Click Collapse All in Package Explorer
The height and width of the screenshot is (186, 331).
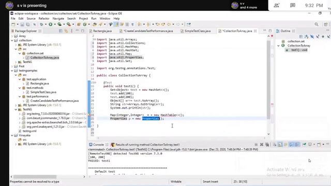pos(61,31)
